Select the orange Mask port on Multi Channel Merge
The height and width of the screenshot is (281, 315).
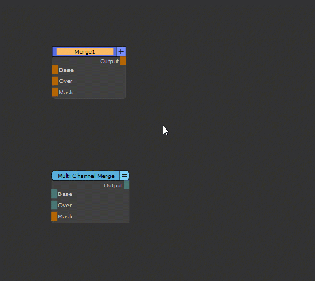[54, 216]
